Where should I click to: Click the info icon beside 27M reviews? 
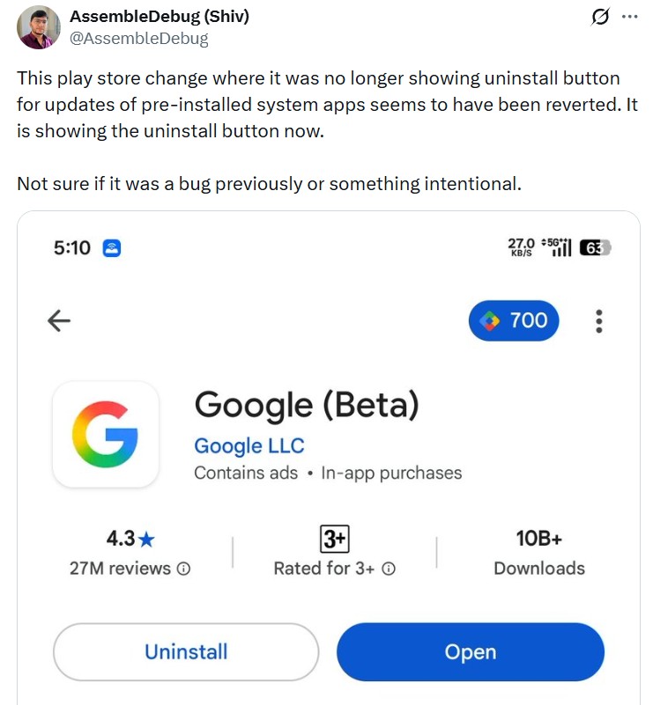tap(183, 569)
